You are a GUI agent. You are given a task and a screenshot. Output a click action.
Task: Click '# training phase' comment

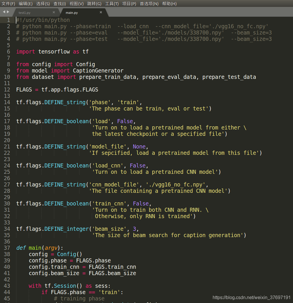click(79, 299)
